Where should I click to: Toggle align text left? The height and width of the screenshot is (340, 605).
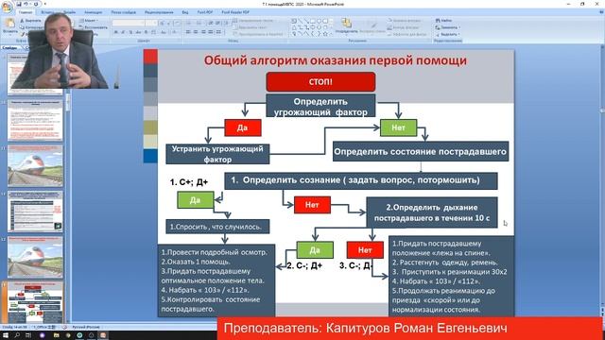(188, 32)
